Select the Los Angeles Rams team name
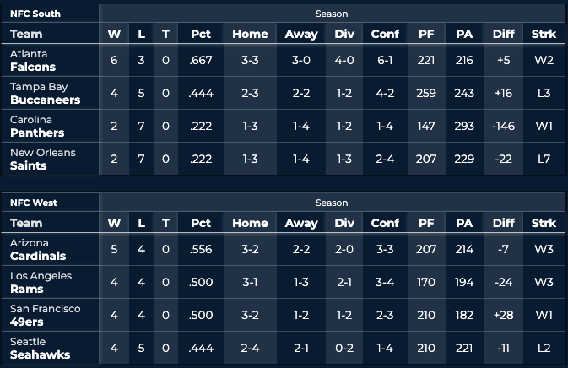Image resolution: width=568 pixels, height=368 pixels. coord(41,283)
